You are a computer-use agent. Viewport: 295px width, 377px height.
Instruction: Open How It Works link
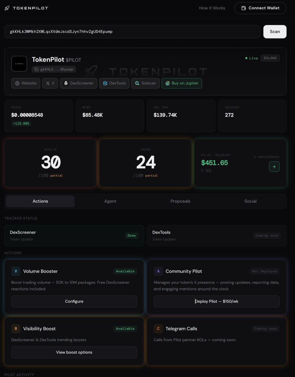[212, 8]
